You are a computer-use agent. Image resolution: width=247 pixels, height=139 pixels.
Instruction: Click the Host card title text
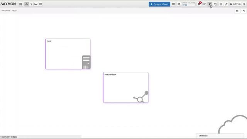(49, 41)
